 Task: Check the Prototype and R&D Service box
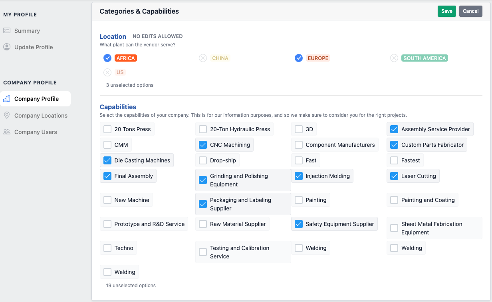(107, 224)
